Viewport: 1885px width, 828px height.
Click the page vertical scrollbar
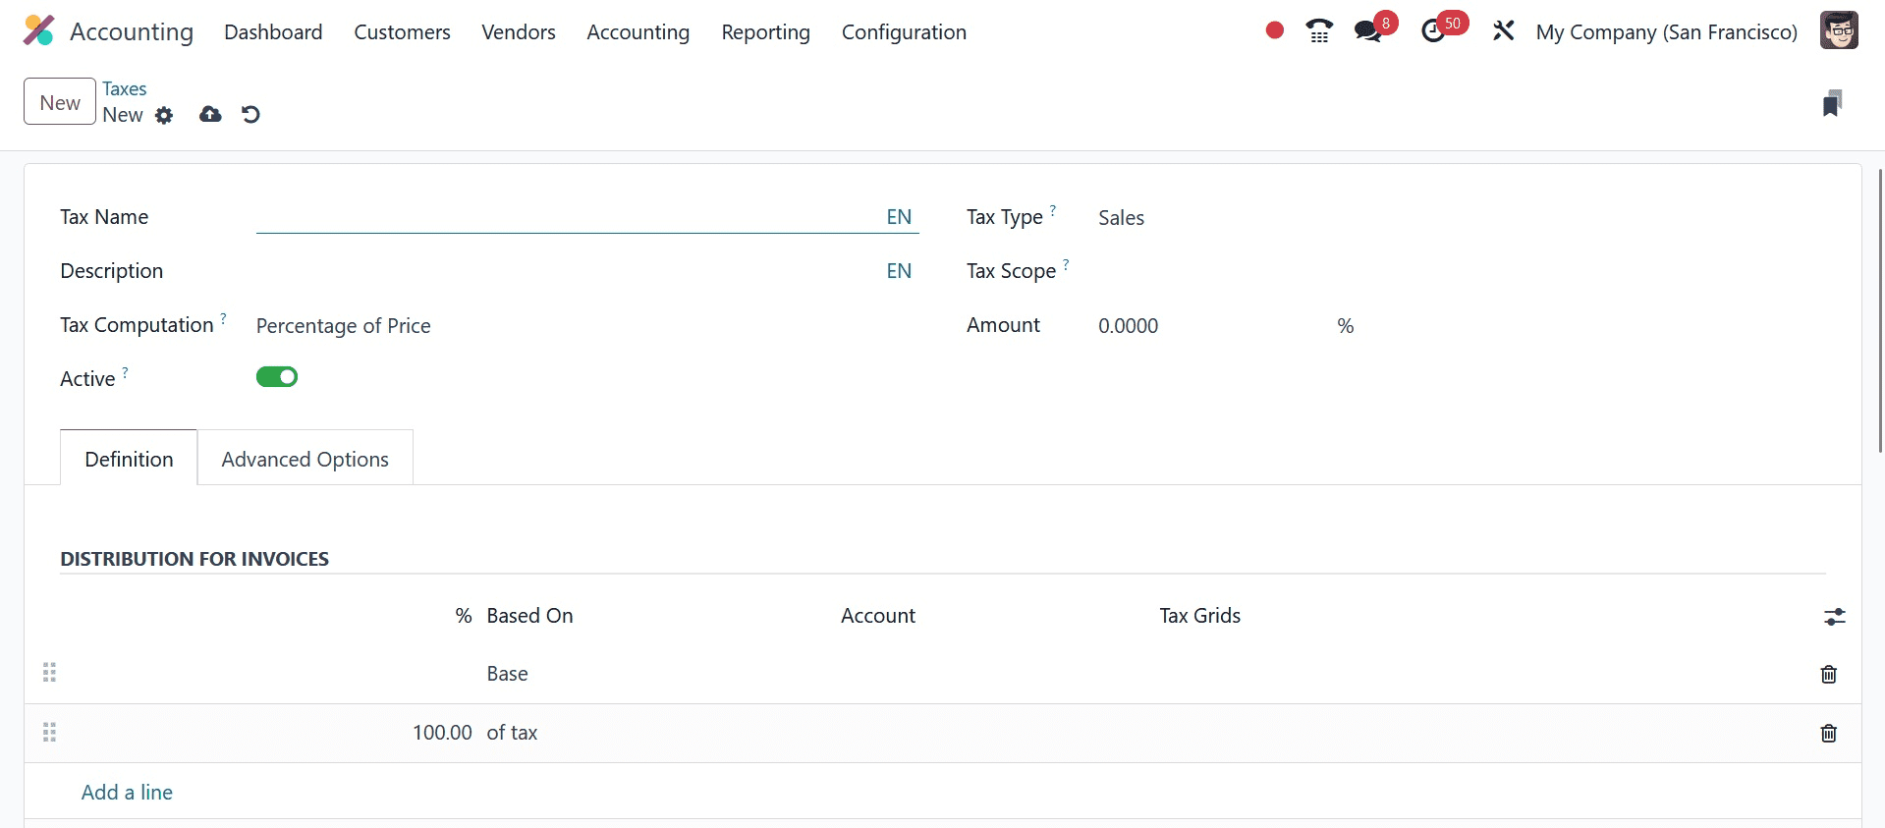pos(1880,309)
